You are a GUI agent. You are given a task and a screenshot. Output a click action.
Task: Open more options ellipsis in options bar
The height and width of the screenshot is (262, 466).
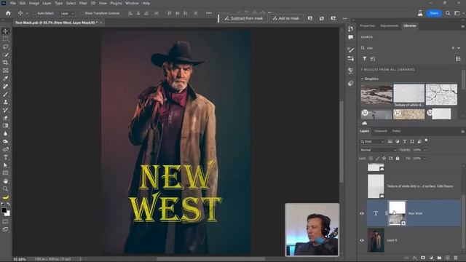[209, 13]
